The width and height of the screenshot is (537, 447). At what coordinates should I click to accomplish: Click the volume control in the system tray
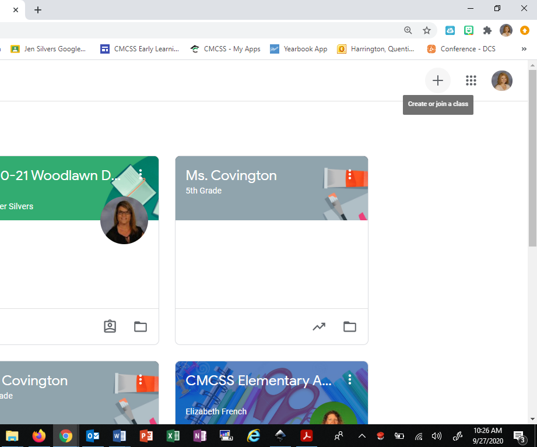pos(437,435)
